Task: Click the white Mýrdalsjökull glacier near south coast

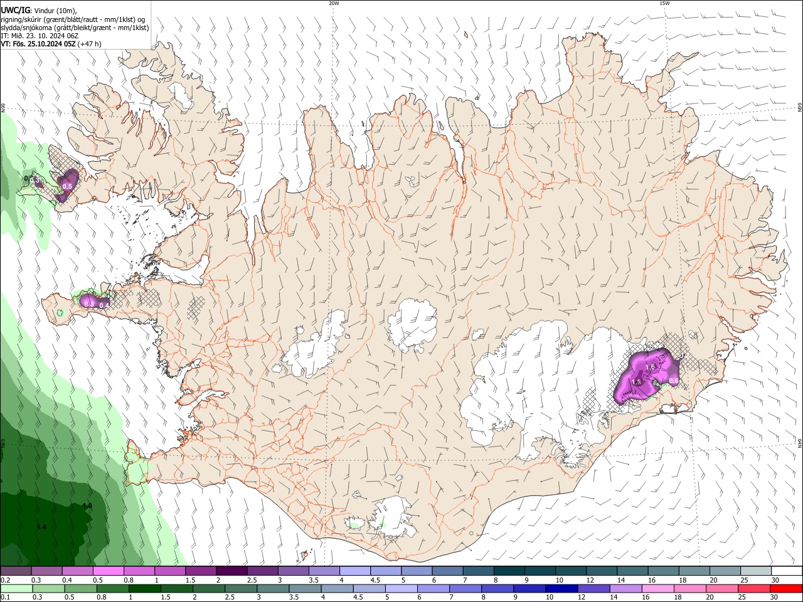Action: (x=394, y=517)
